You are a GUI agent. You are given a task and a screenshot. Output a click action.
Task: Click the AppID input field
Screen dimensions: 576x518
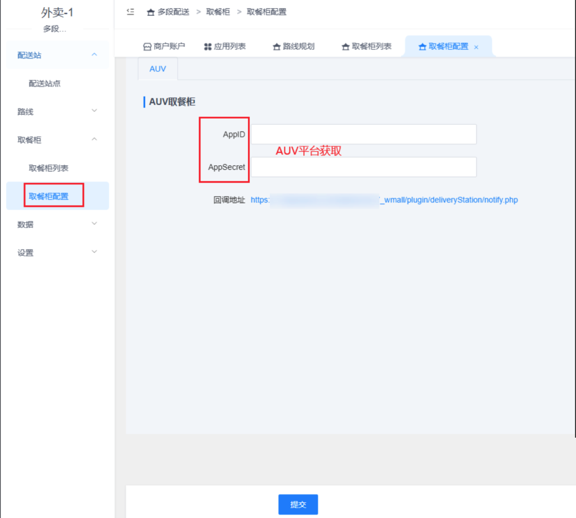(363, 134)
